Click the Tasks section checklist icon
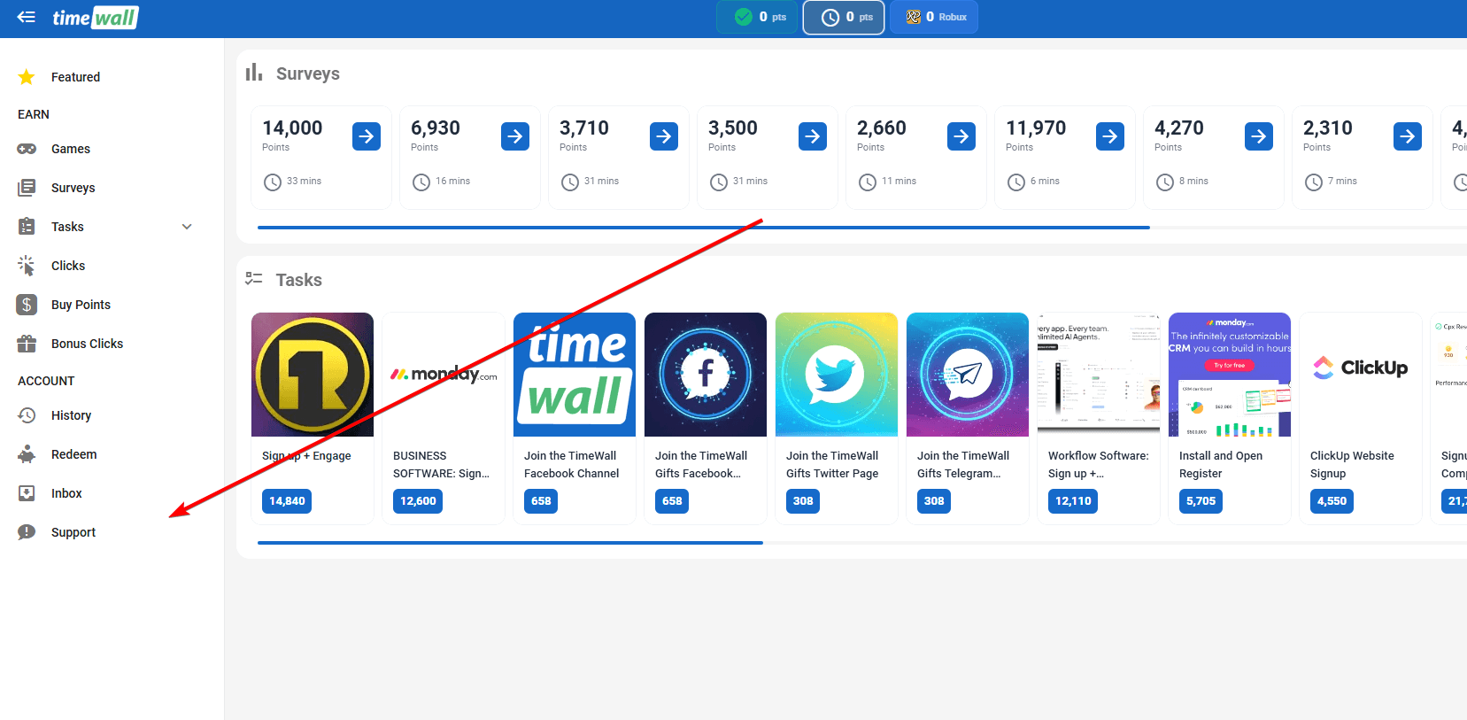 254,279
